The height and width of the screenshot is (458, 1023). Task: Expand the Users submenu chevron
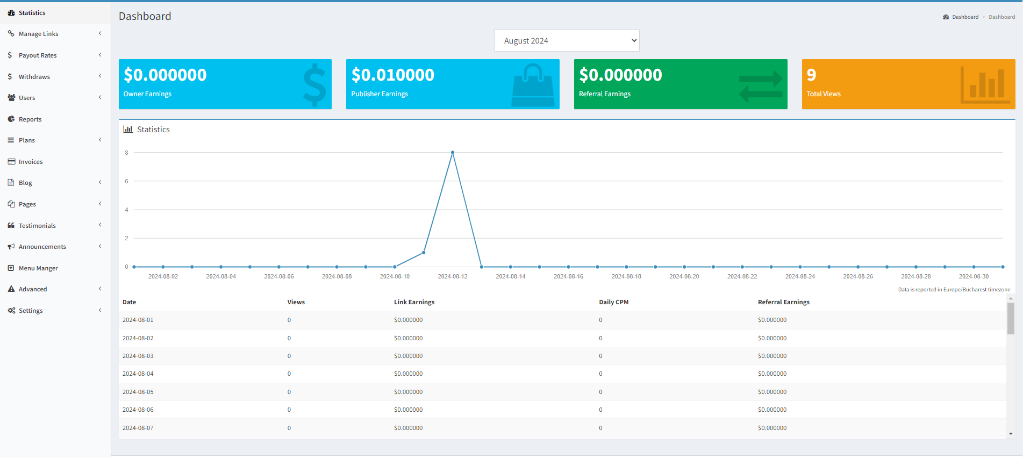(x=100, y=97)
